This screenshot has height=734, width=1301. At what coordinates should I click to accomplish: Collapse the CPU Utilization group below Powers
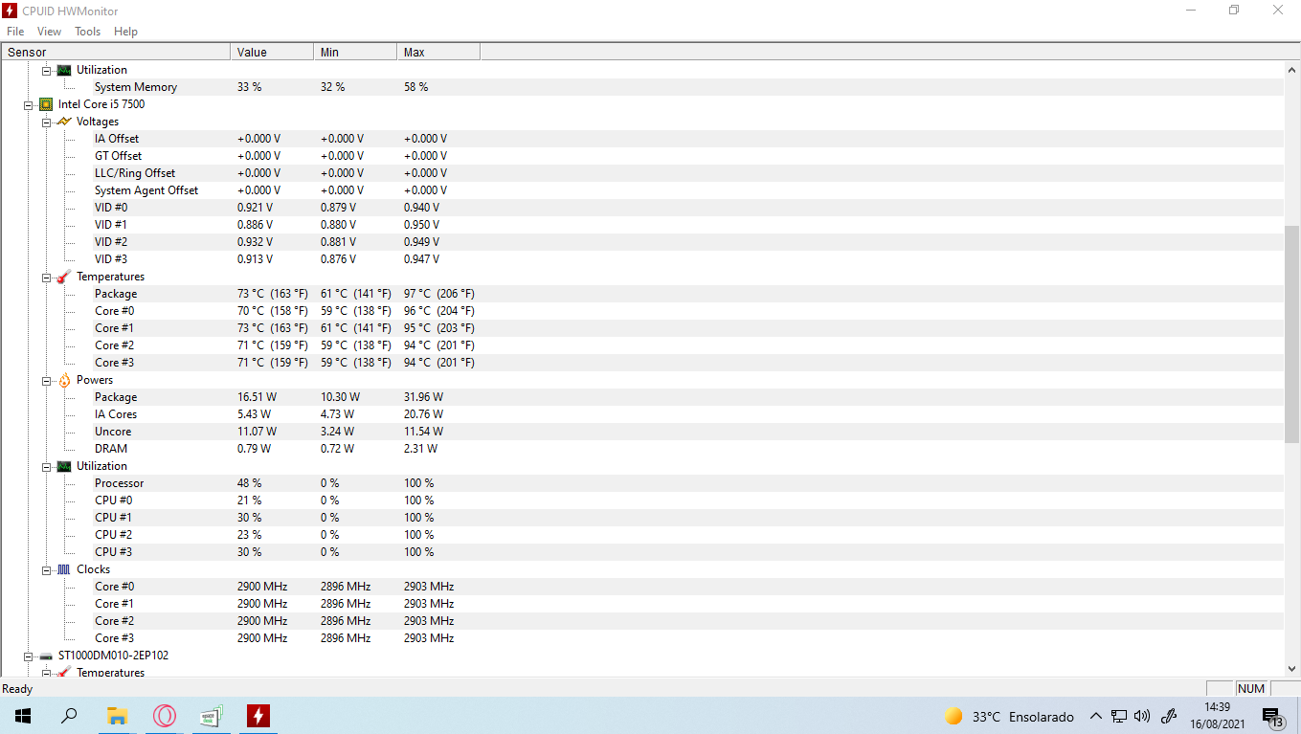[x=47, y=466]
